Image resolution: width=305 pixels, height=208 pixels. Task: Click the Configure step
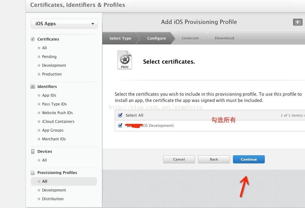(x=156, y=38)
